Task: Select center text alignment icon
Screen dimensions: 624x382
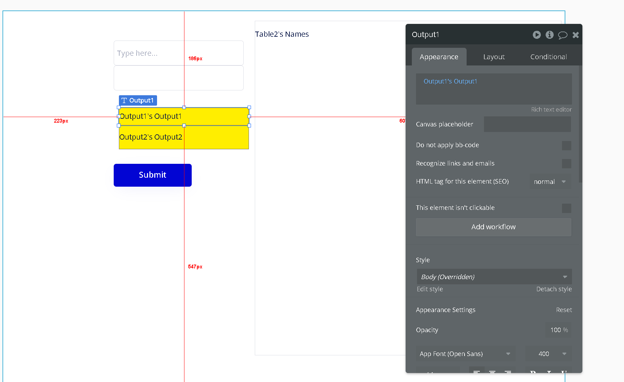Action: pyautogui.click(x=492, y=371)
